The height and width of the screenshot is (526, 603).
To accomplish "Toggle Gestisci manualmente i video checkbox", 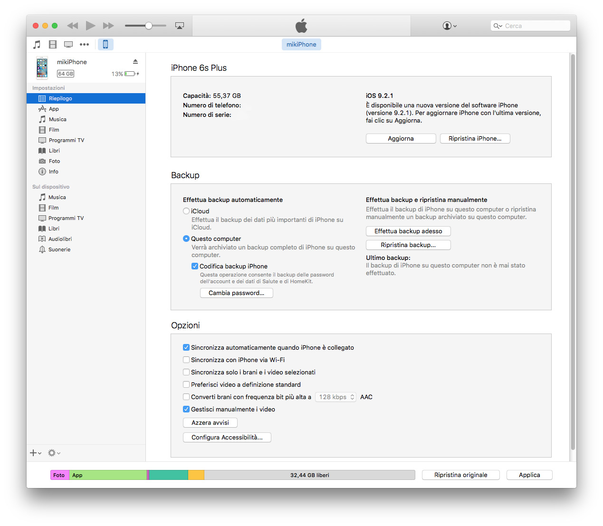I will [186, 409].
